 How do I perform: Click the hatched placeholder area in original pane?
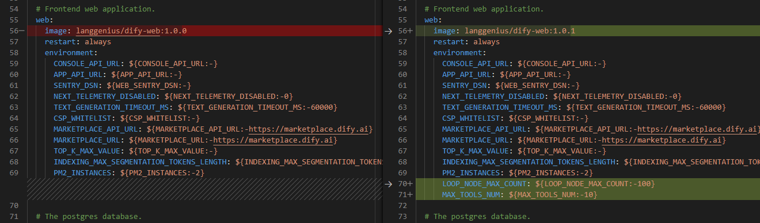coord(204,189)
